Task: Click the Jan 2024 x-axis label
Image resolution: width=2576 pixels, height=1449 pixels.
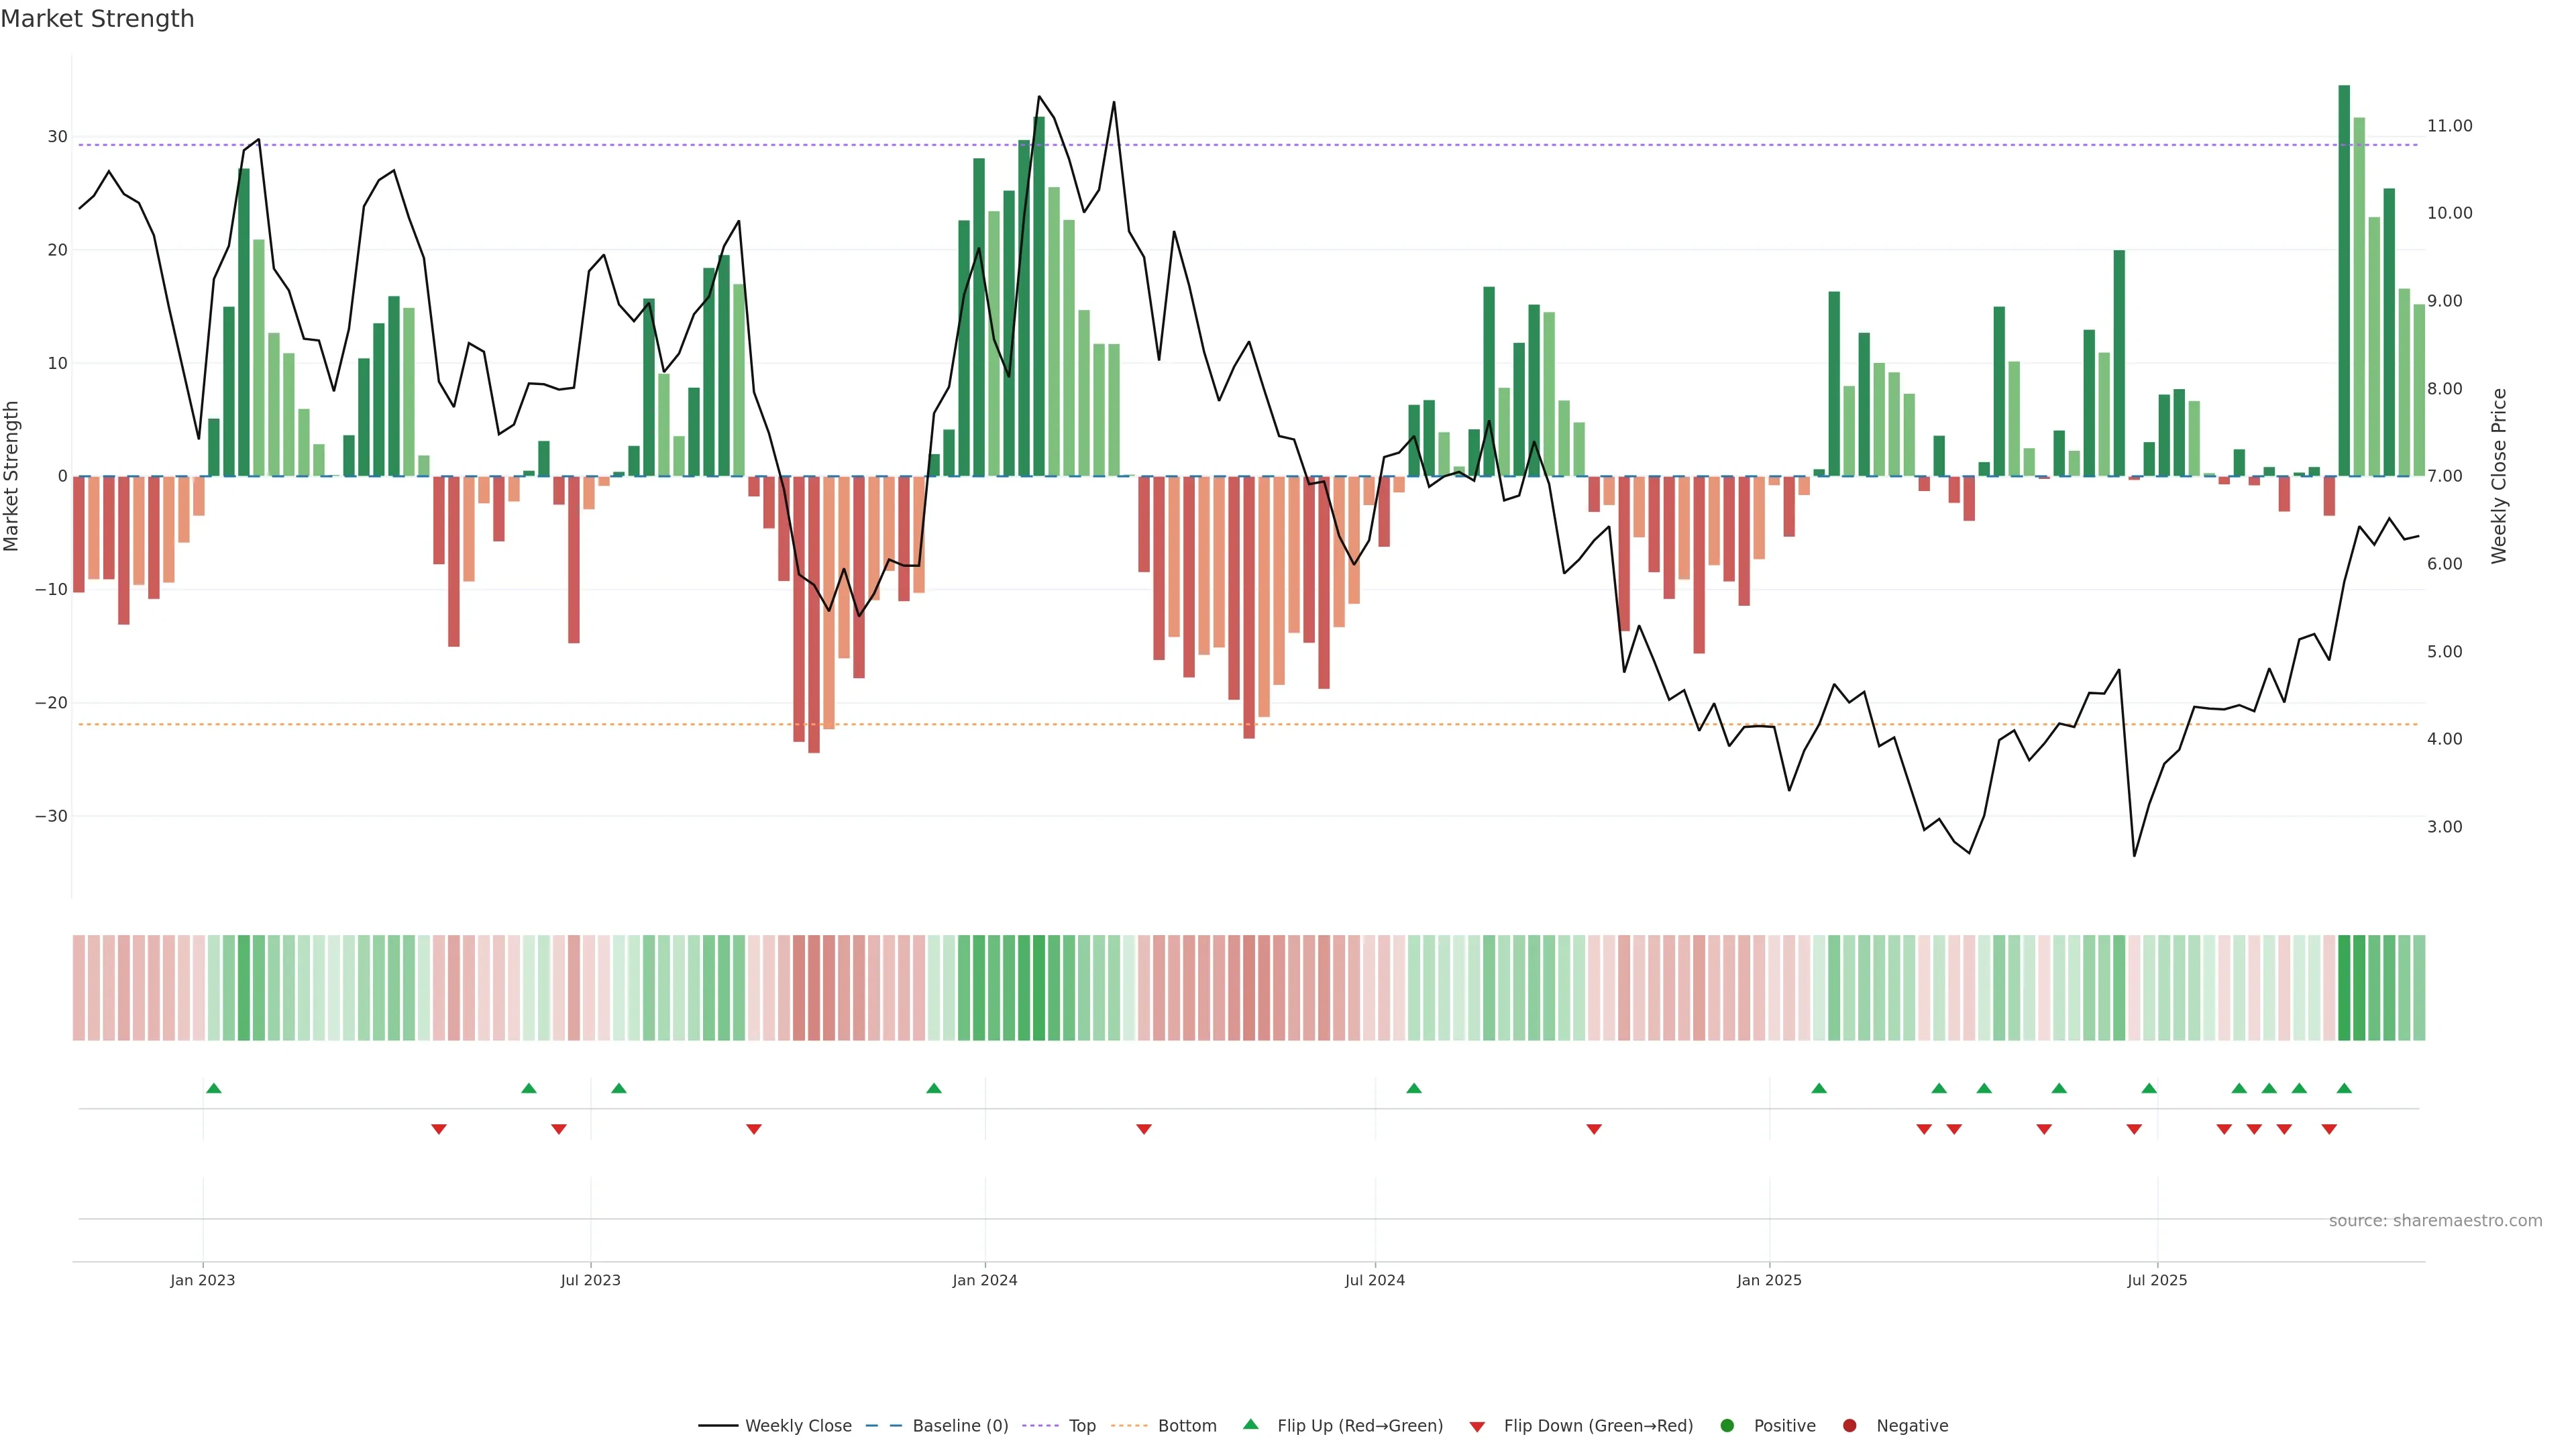Action: (x=984, y=1280)
